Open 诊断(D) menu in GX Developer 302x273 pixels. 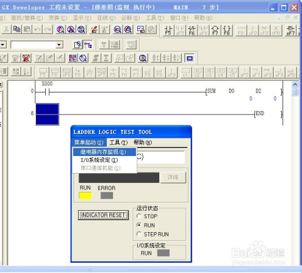click(130, 18)
